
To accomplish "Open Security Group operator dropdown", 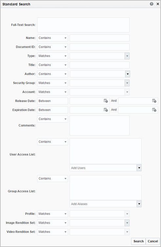I will (53, 83).
